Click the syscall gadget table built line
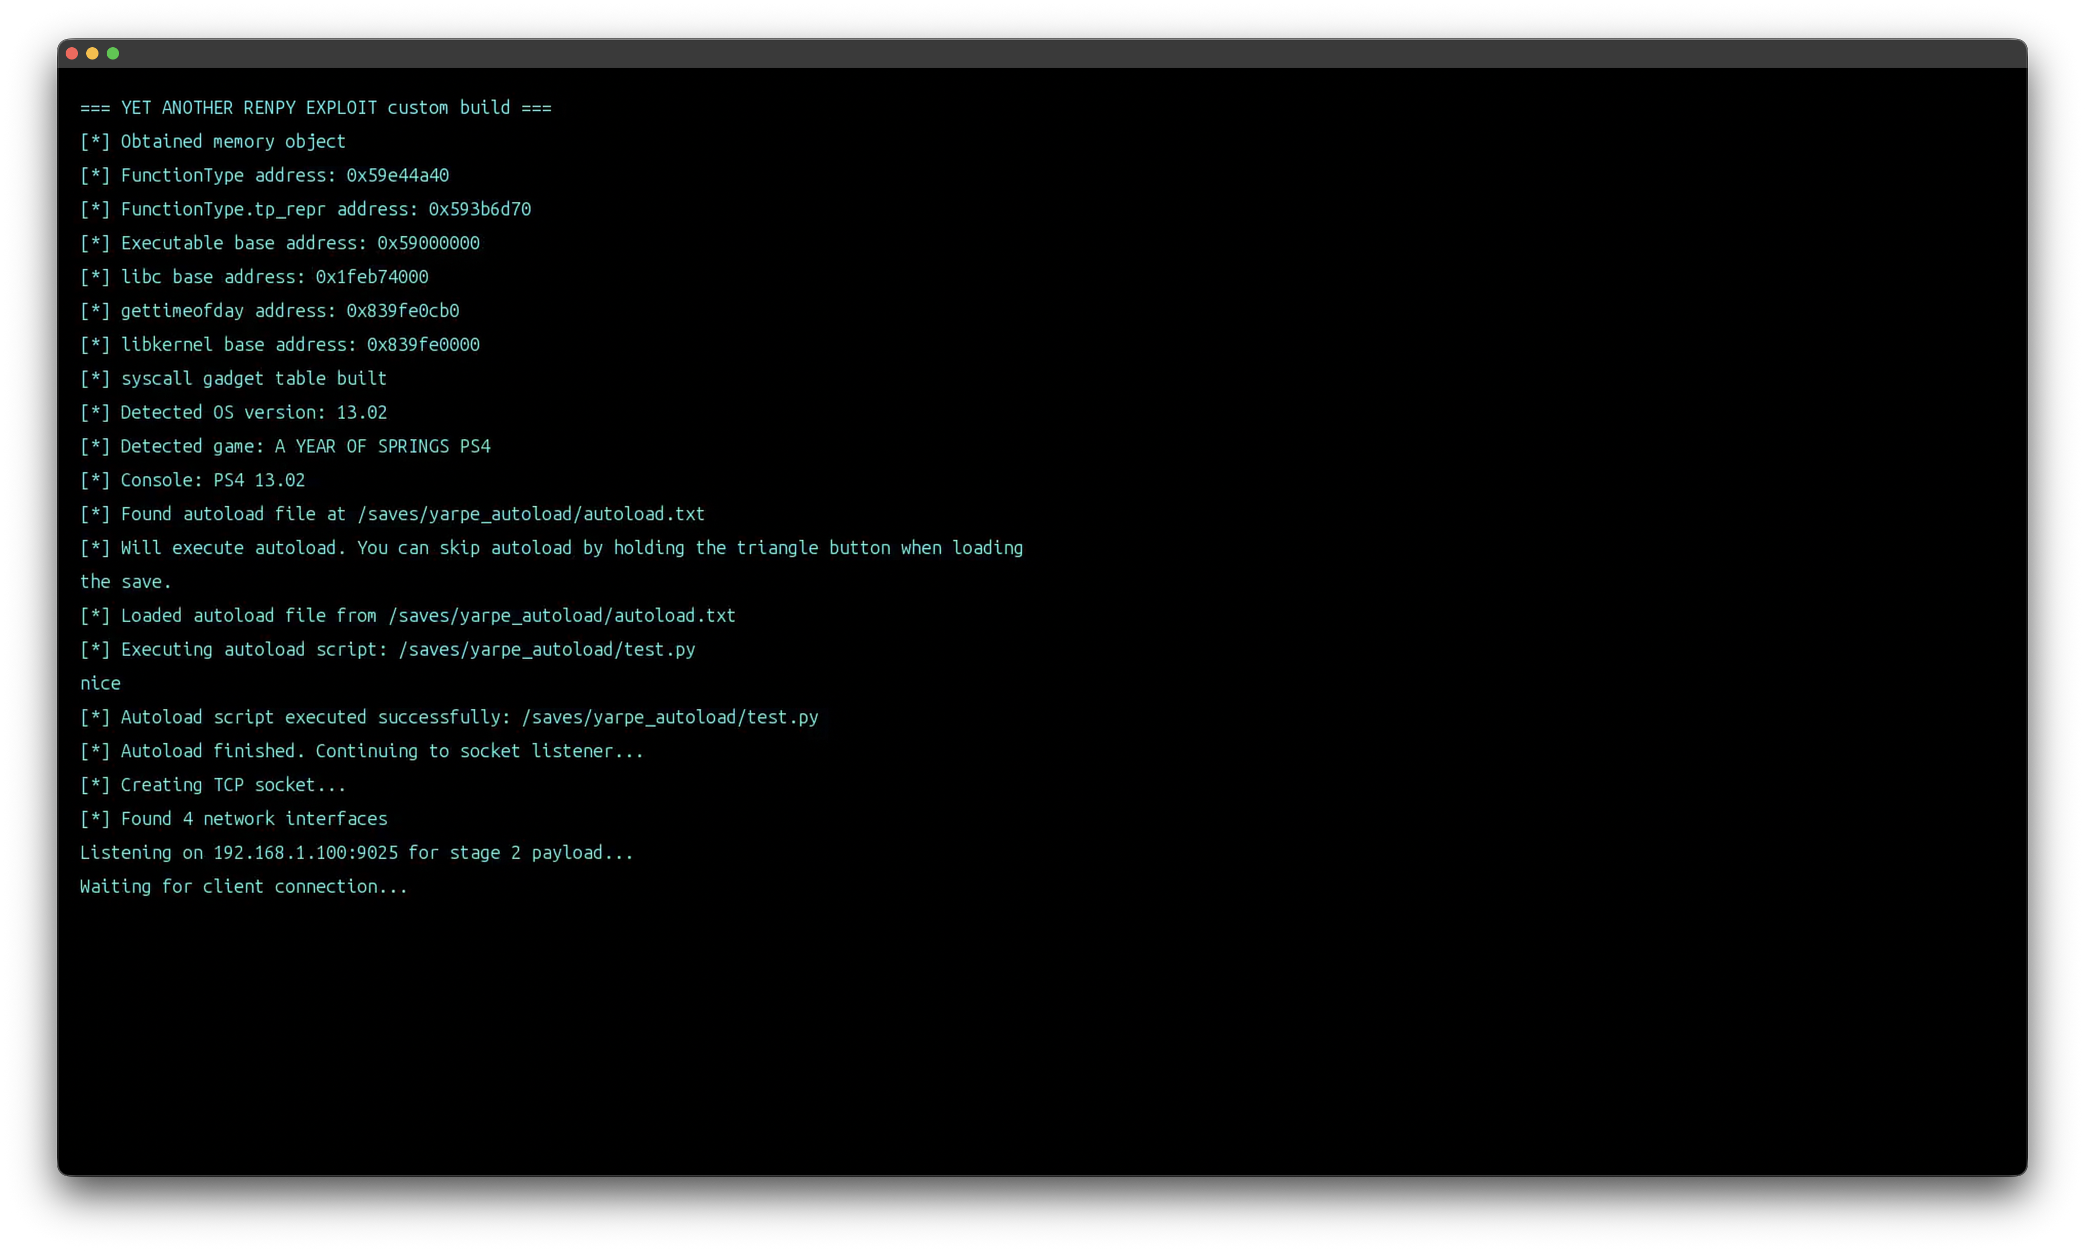2085x1252 pixels. pos(233,379)
